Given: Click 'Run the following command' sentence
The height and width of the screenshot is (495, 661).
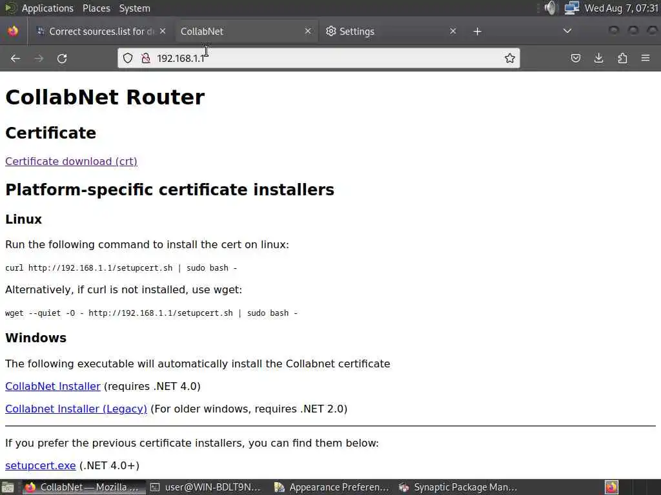Looking at the screenshot, I should [x=147, y=244].
